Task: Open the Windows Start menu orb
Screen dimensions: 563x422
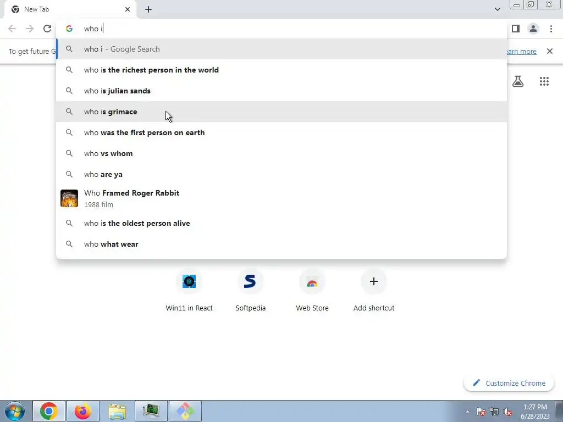Action: [15, 411]
